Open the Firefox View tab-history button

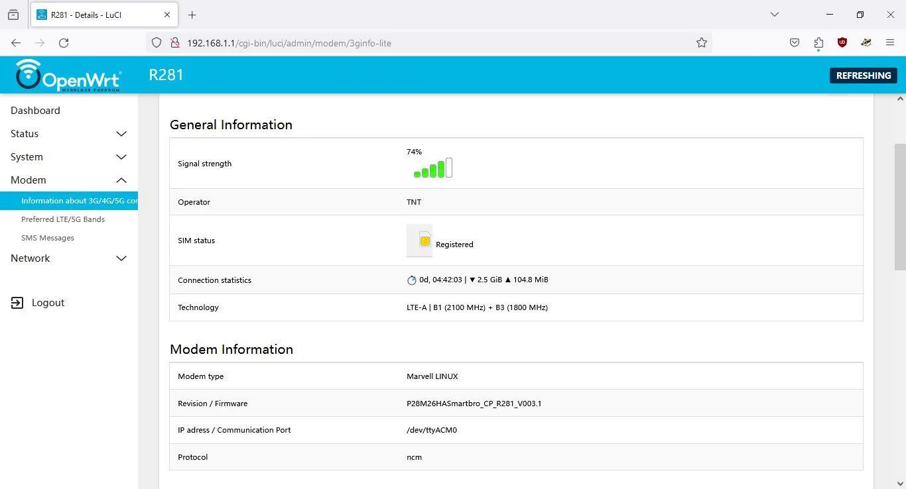[x=13, y=15]
